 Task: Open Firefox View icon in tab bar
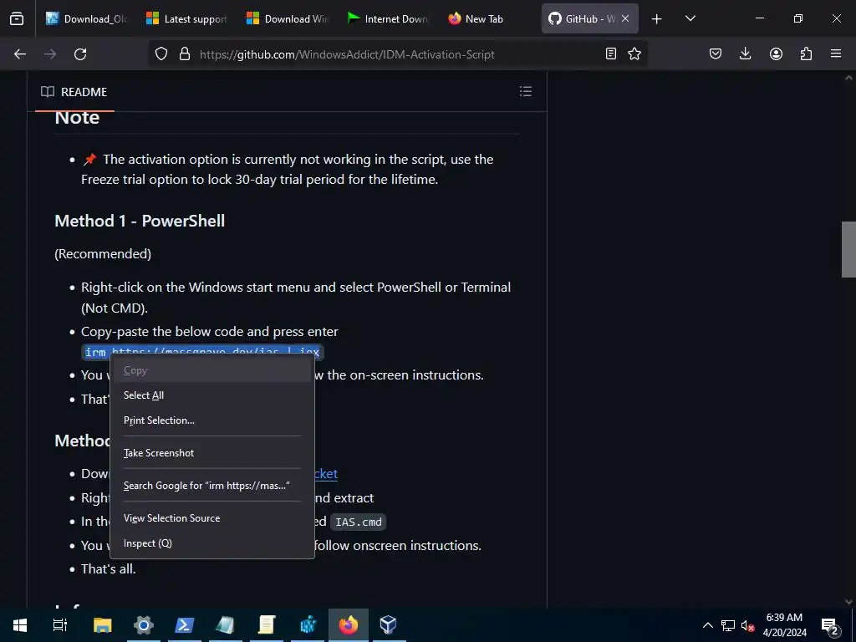pyautogui.click(x=17, y=18)
